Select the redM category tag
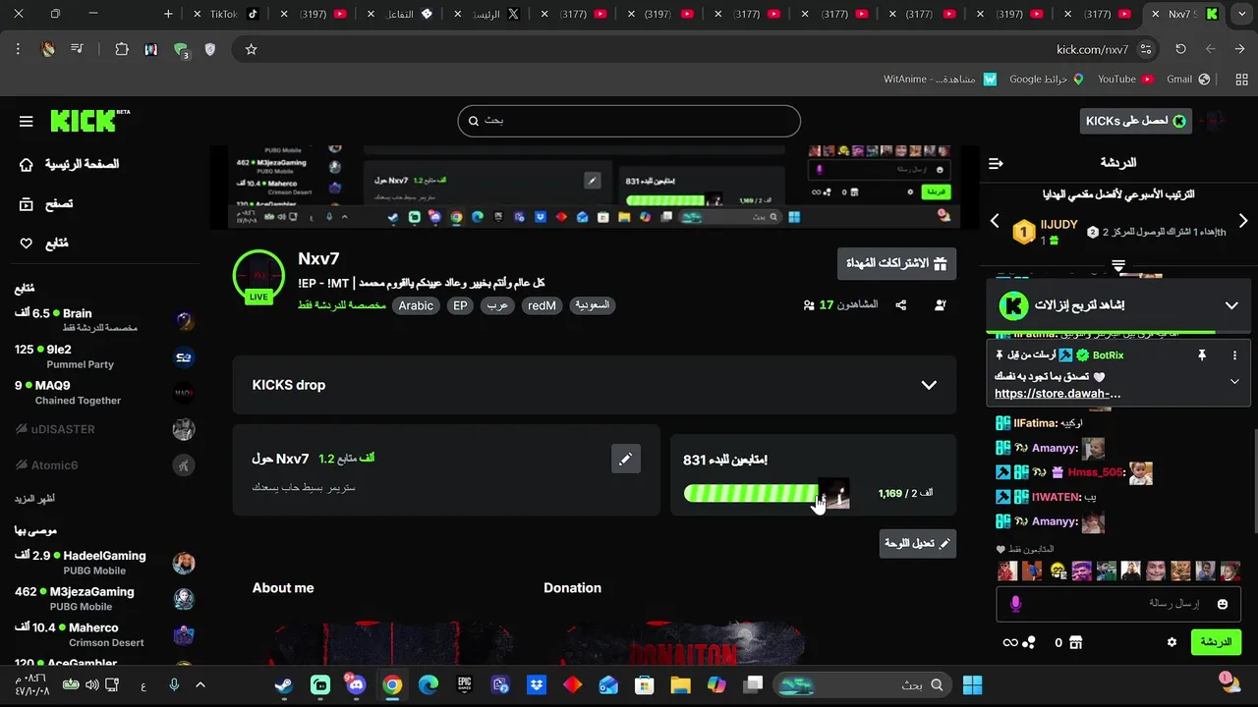Viewport: 1258px width, 707px height. [542, 305]
